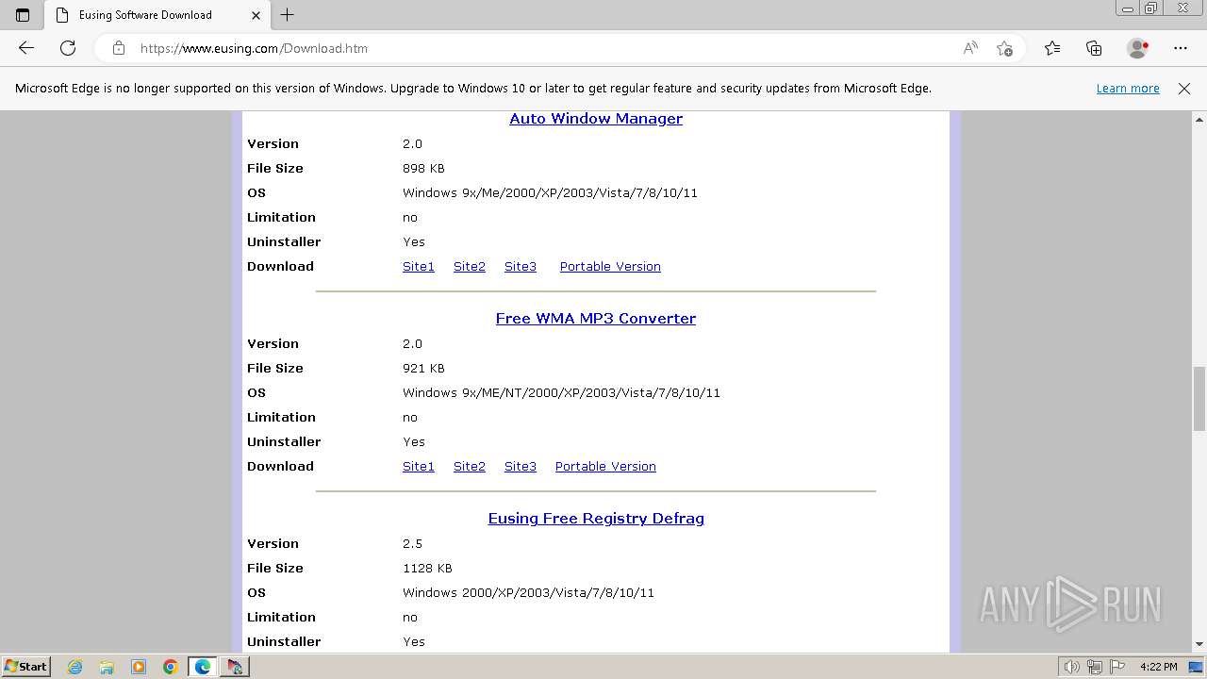Download Auto Window Manager from Site3

(x=521, y=267)
